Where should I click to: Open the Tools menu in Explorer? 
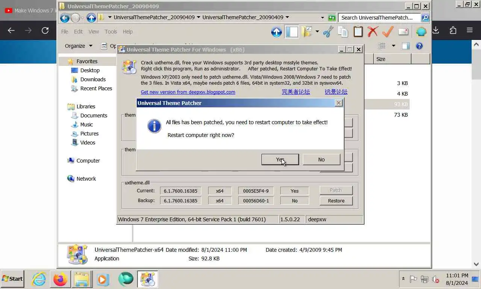111,32
